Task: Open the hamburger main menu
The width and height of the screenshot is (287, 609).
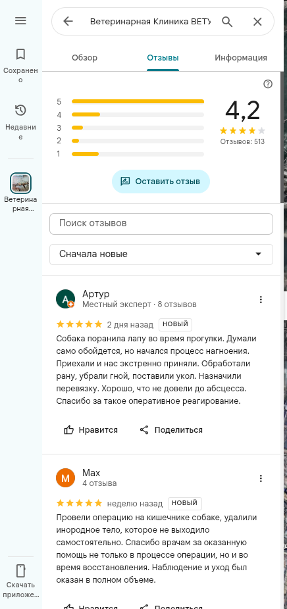Action: tap(20, 20)
